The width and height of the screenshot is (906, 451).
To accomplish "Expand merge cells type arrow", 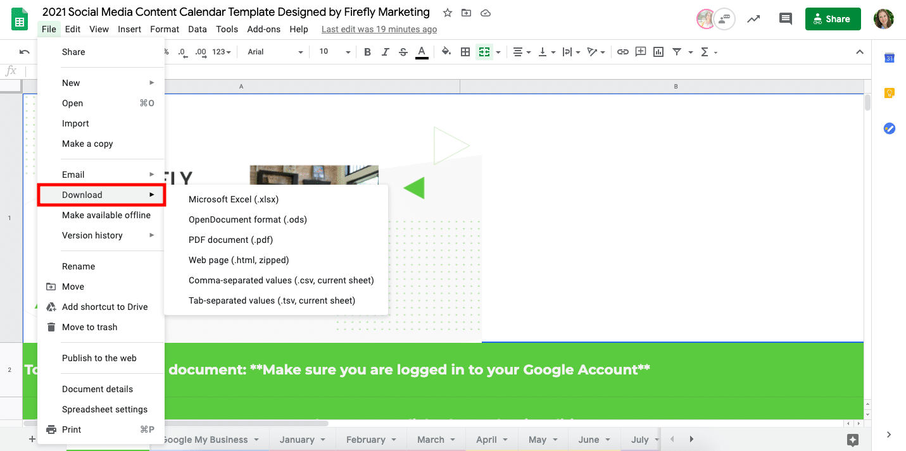I will [x=498, y=53].
